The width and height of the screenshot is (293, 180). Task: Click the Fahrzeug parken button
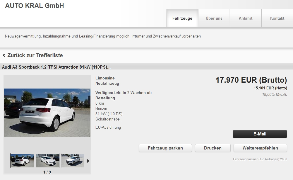tap(165, 148)
